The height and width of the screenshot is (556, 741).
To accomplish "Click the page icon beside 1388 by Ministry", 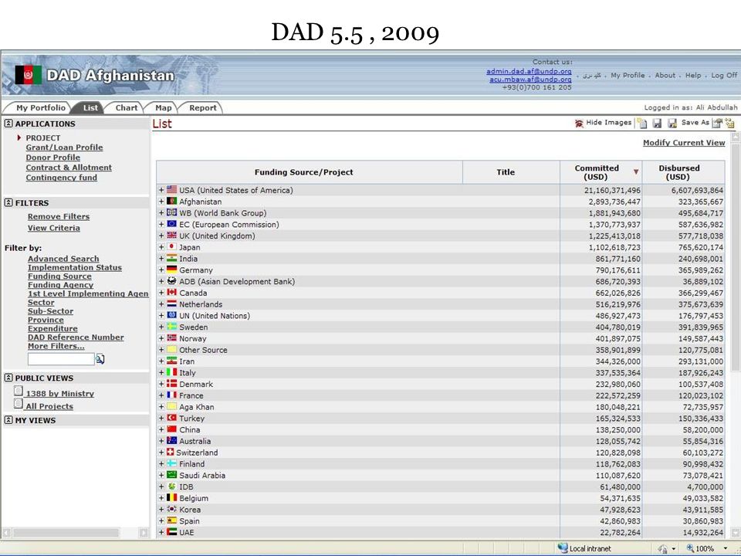I will tap(19, 391).
